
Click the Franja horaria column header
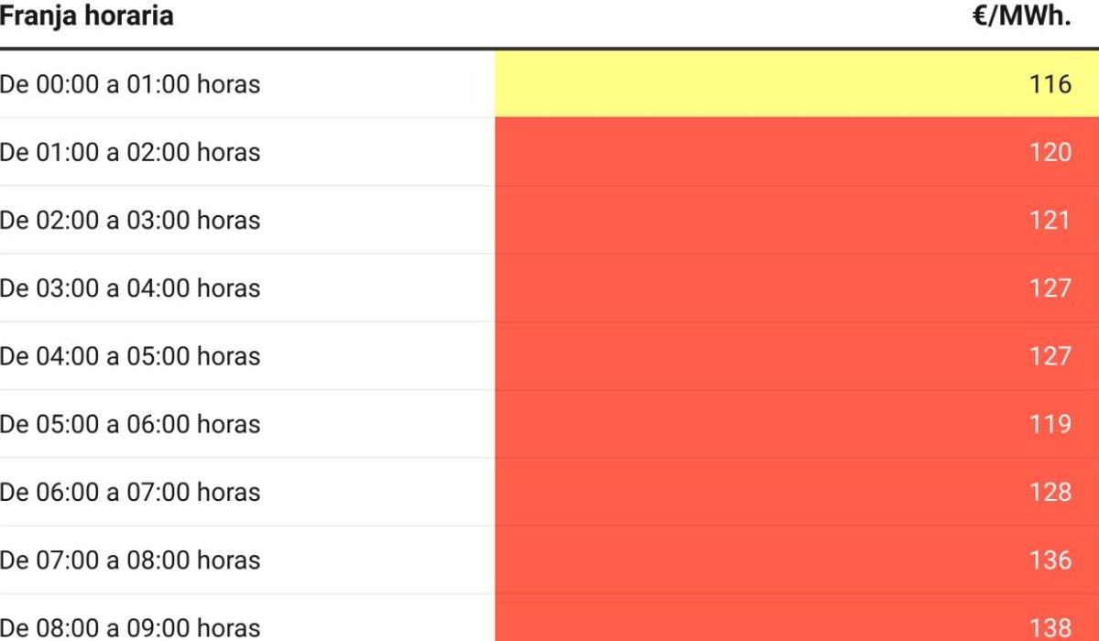tap(86, 16)
